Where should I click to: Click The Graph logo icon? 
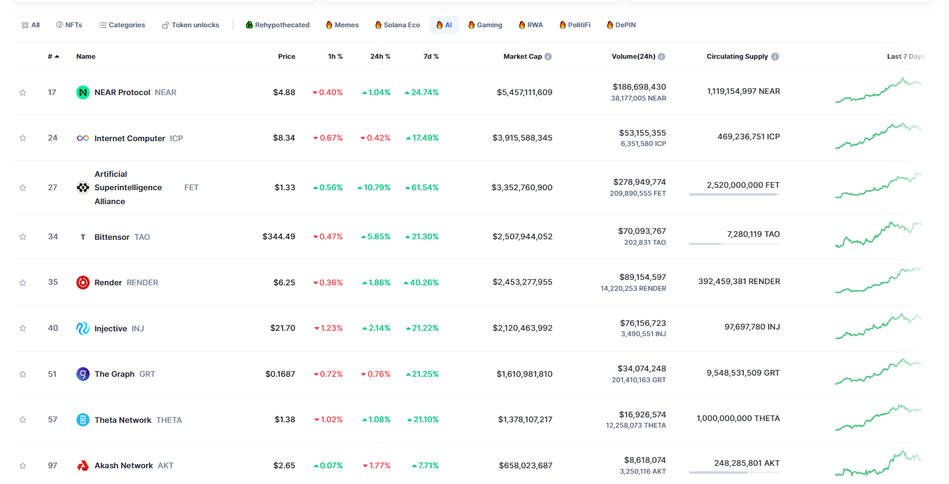coord(83,374)
